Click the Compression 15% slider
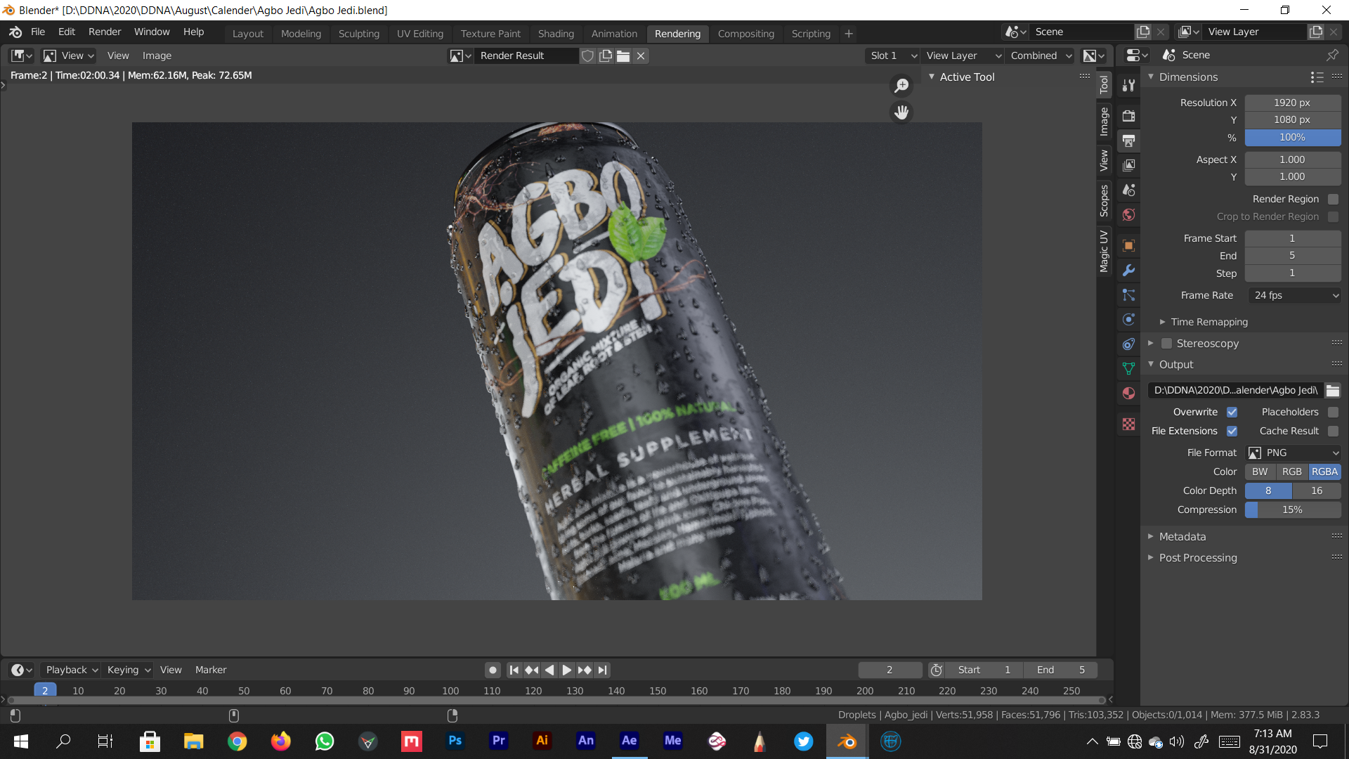The height and width of the screenshot is (759, 1349). pyautogui.click(x=1293, y=510)
